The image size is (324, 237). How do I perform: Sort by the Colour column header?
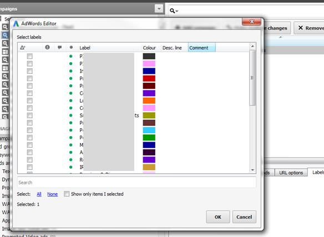[x=149, y=48]
